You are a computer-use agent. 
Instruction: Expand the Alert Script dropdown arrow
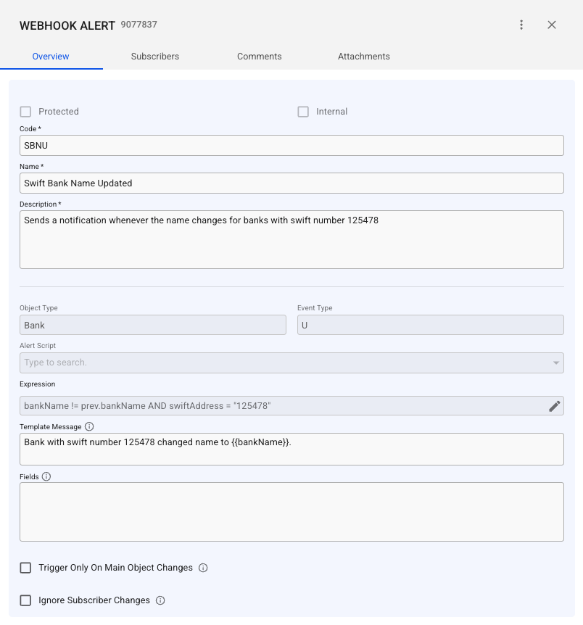[x=556, y=363]
